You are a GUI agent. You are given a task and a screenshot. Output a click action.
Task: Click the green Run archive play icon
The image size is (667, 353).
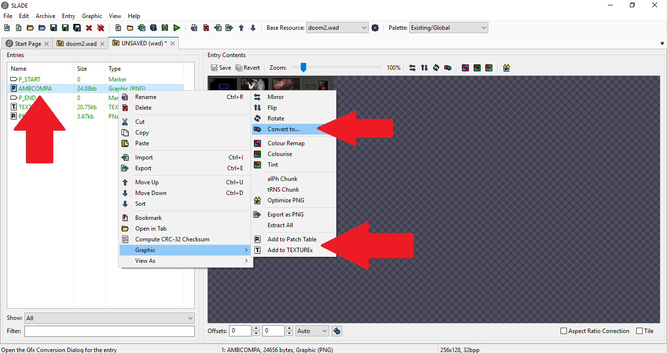coord(177,28)
